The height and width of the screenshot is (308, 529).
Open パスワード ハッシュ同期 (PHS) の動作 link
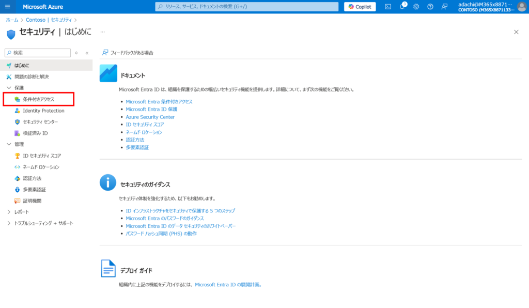tap(161, 234)
